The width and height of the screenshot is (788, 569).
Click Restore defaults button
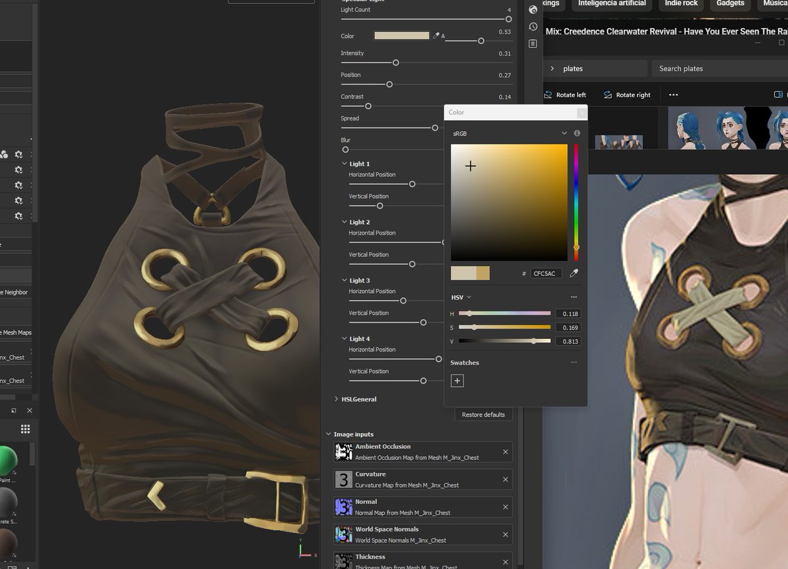[483, 415]
